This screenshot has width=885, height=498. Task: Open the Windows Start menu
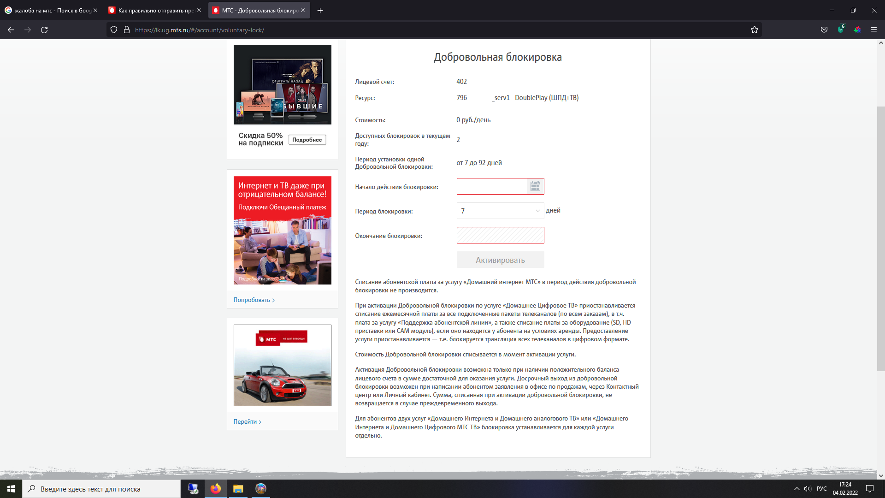pyautogui.click(x=11, y=489)
